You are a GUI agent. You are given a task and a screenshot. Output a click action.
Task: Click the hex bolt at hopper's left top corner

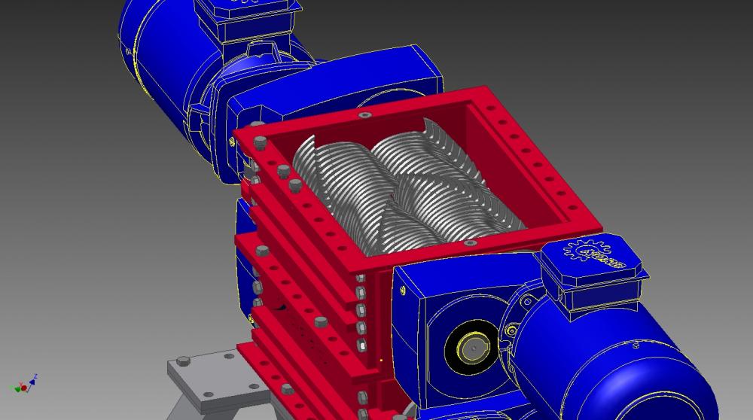(x=260, y=142)
